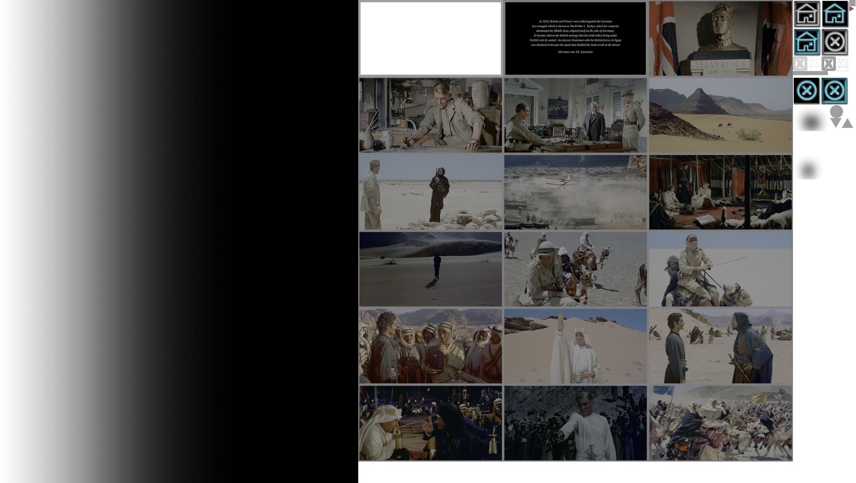Open thumbnail of white-robed man on dune
Image resolution: width=856 pixels, height=483 pixels.
point(576,346)
